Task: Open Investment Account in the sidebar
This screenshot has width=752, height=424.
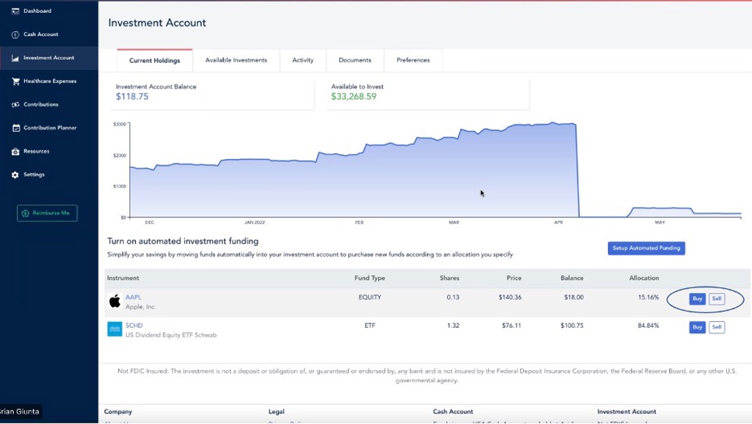Action: tap(48, 58)
